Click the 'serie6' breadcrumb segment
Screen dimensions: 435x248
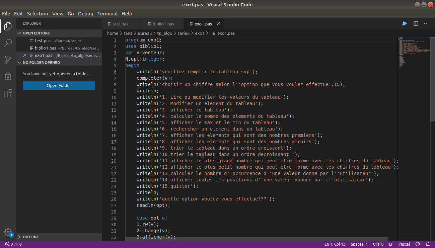[183, 33]
